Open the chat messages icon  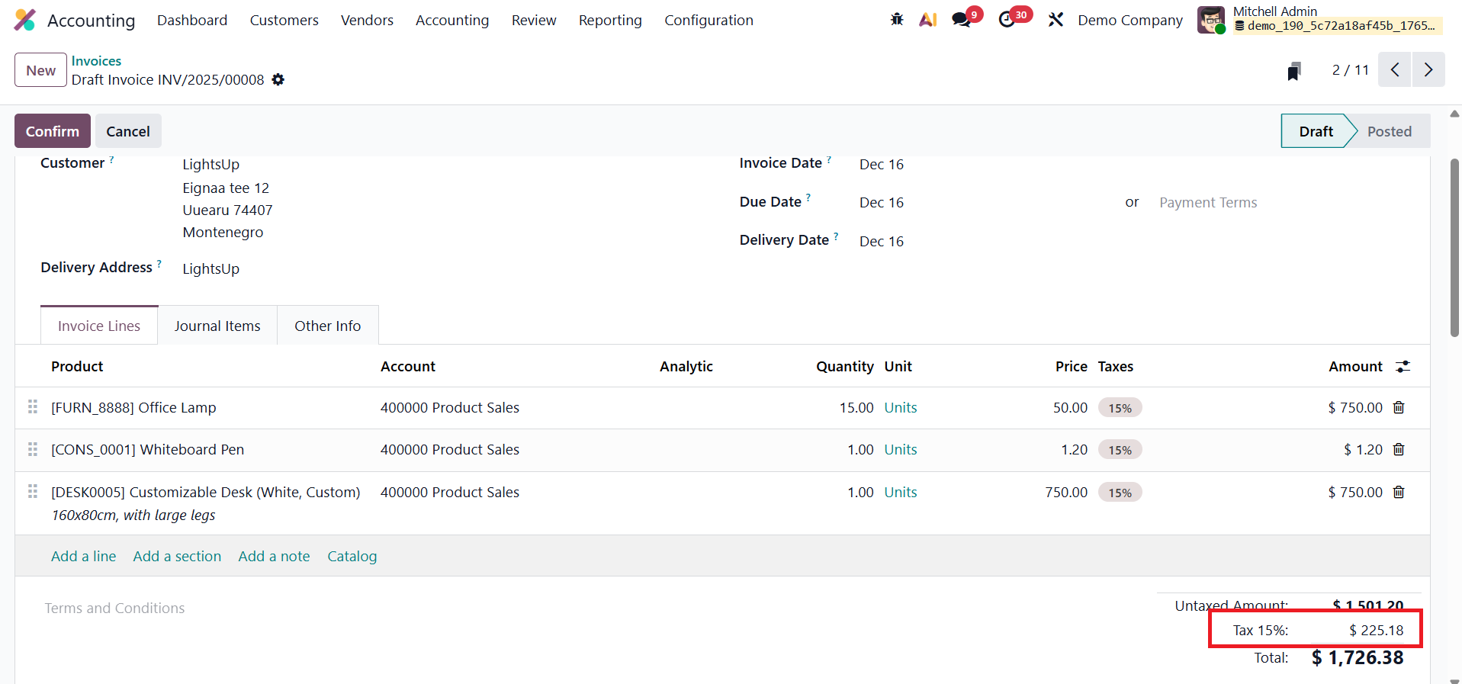[962, 20]
